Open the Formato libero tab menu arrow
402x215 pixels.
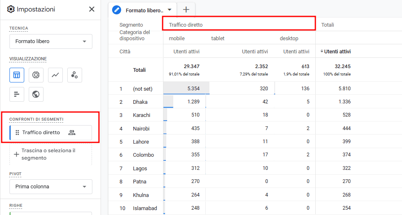click(170, 10)
